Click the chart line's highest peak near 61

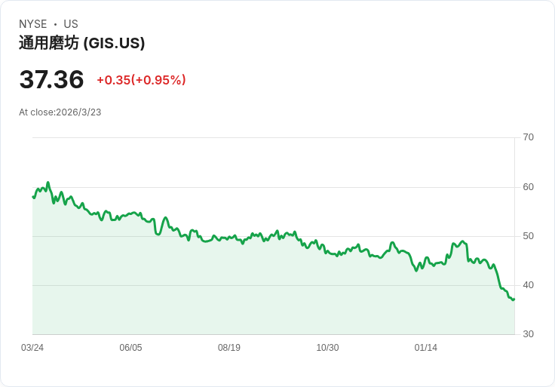coord(48,183)
